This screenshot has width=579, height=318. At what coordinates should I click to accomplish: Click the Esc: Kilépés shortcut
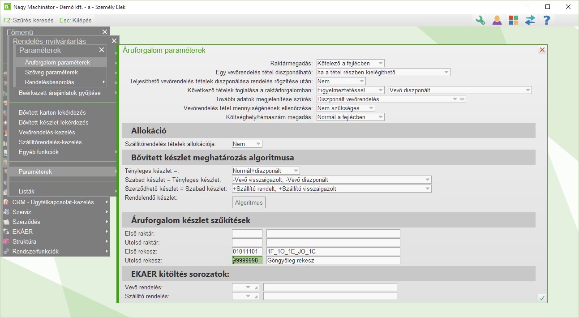coord(75,20)
